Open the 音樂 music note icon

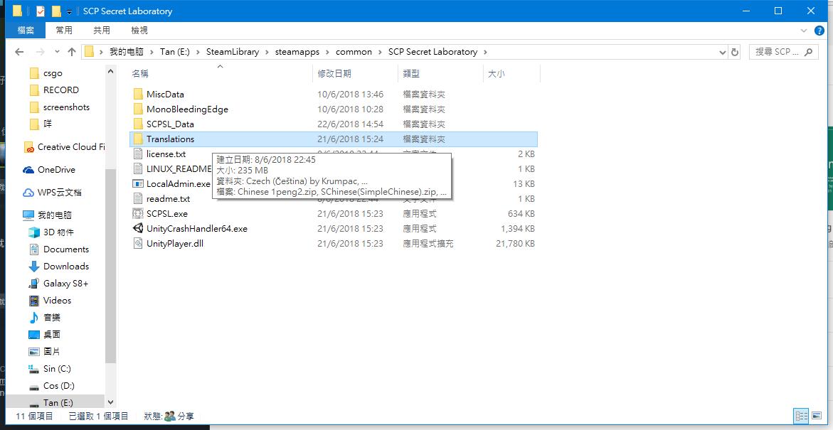pyautogui.click(x=35, y=318)
